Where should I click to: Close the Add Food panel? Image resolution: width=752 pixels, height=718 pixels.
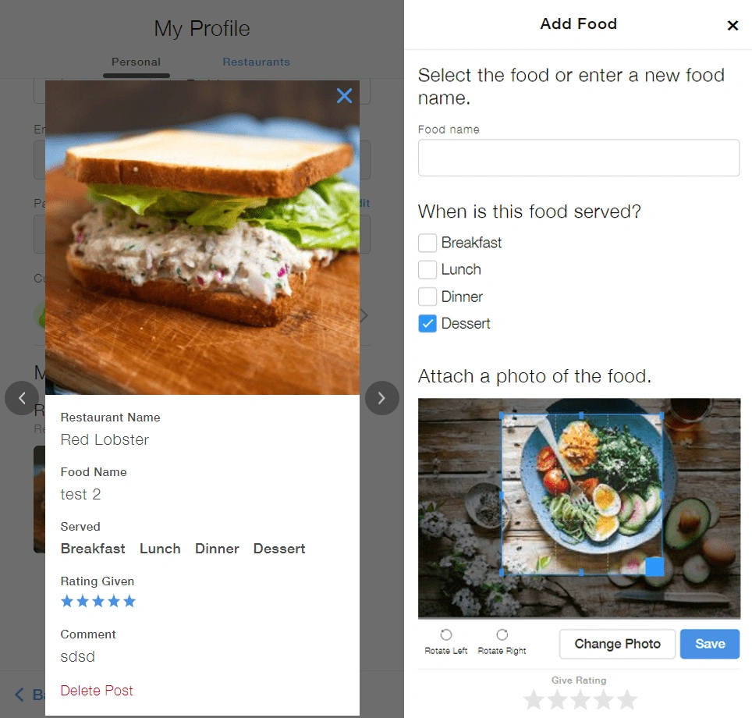tap(732, 25)
